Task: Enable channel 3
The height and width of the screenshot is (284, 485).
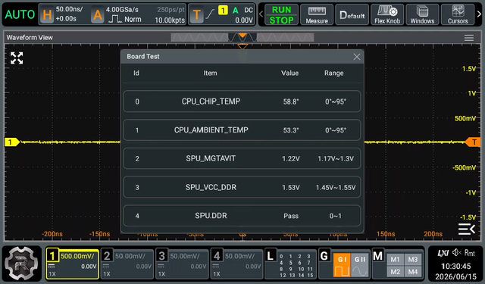Action: click(182, 264)
